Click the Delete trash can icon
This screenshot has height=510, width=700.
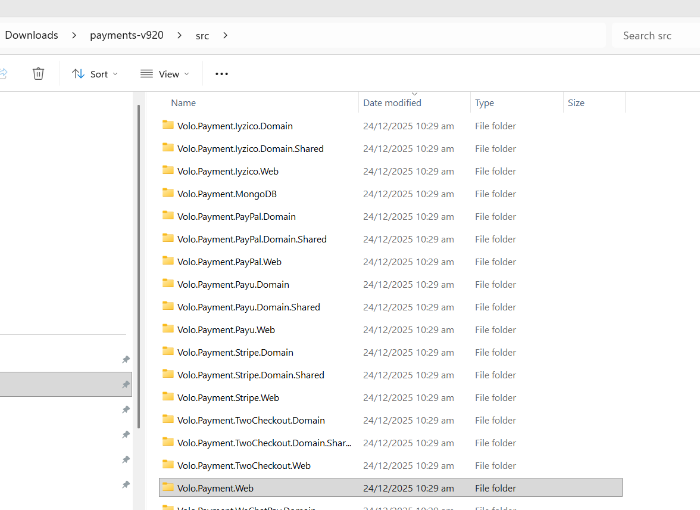click(x=38, y=74)
